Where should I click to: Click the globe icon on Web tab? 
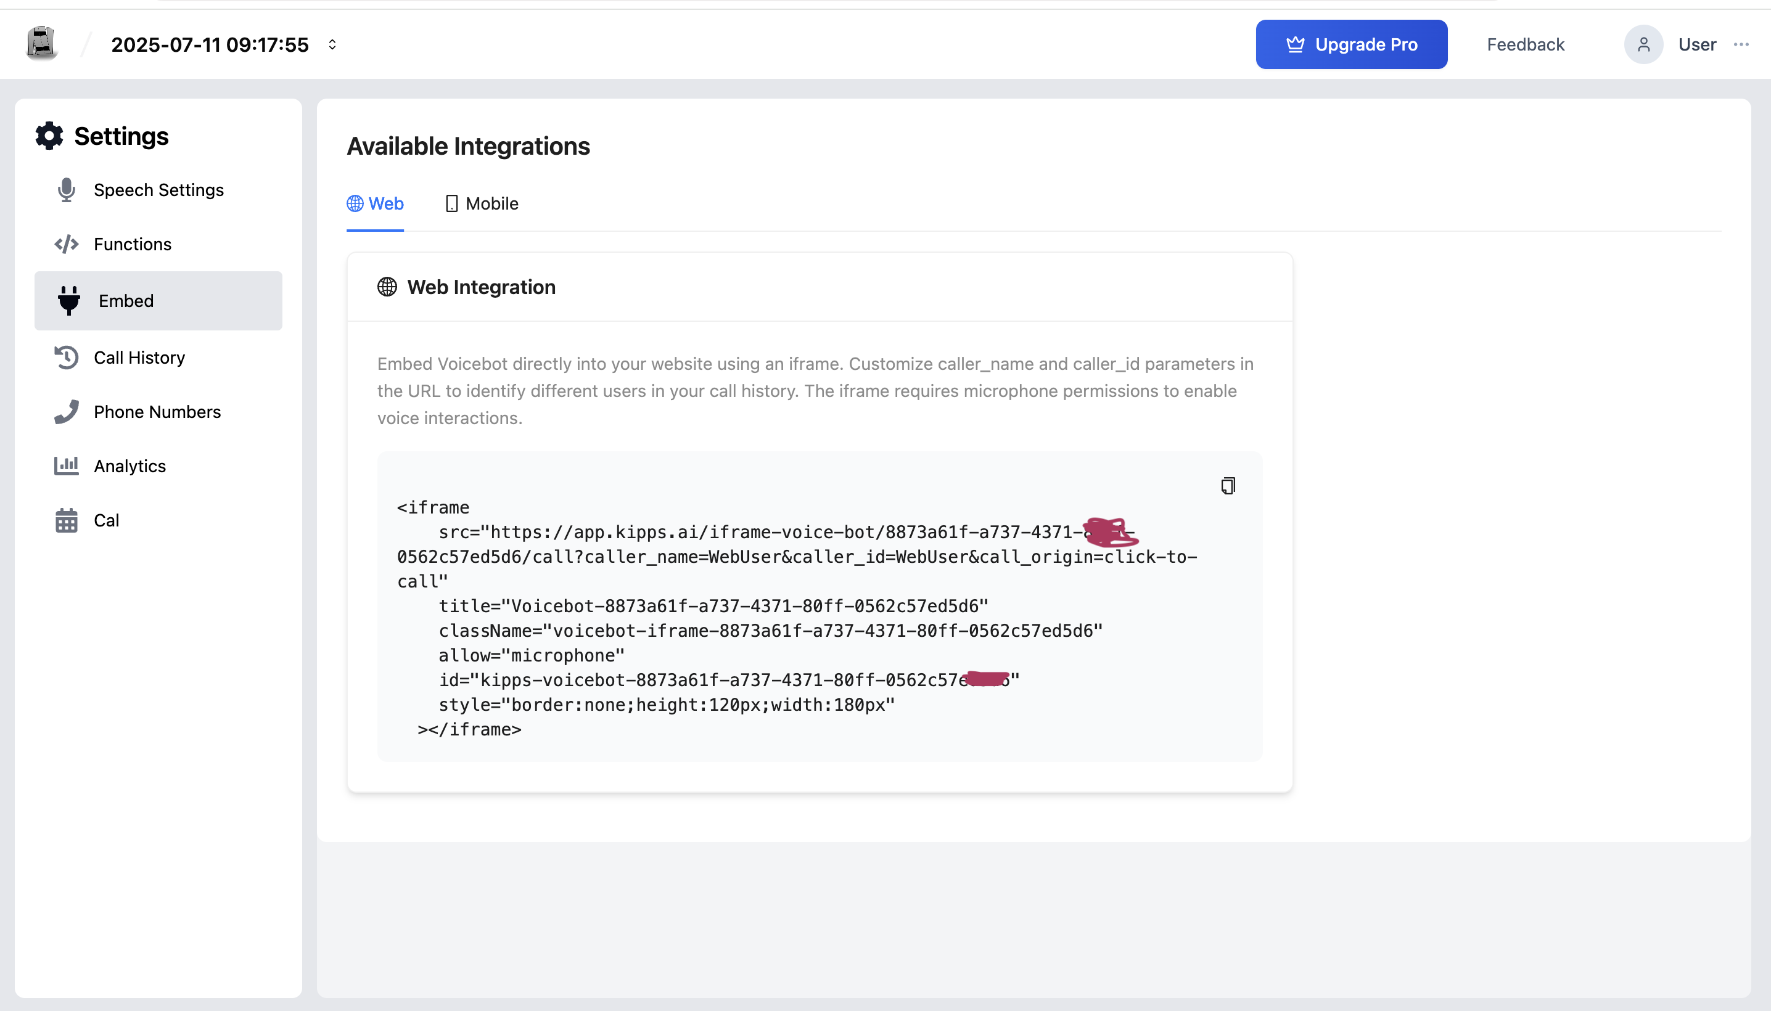[355, 203]
